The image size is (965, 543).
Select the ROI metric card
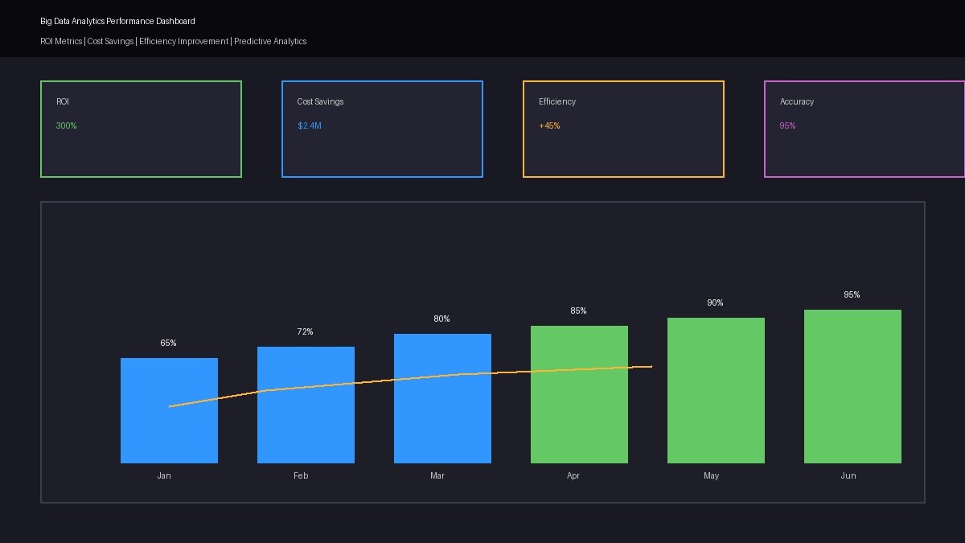pyautogui.click(x=141, y=129)
